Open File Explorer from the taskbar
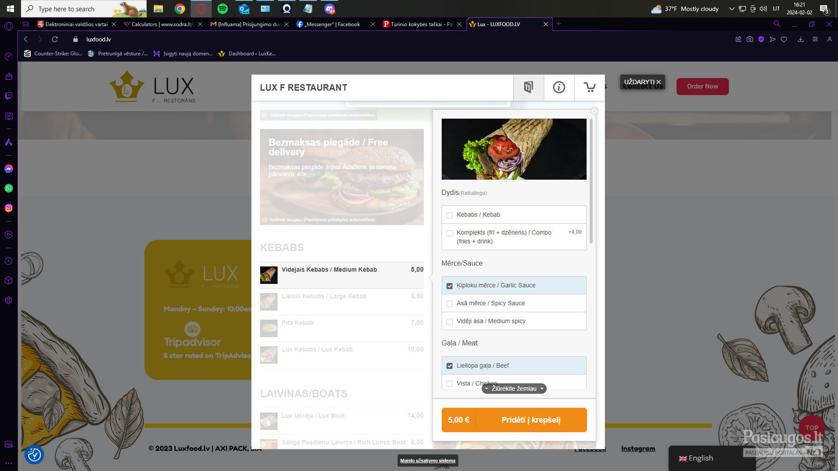This screenshot has height=471, width=838. point(158,9)
